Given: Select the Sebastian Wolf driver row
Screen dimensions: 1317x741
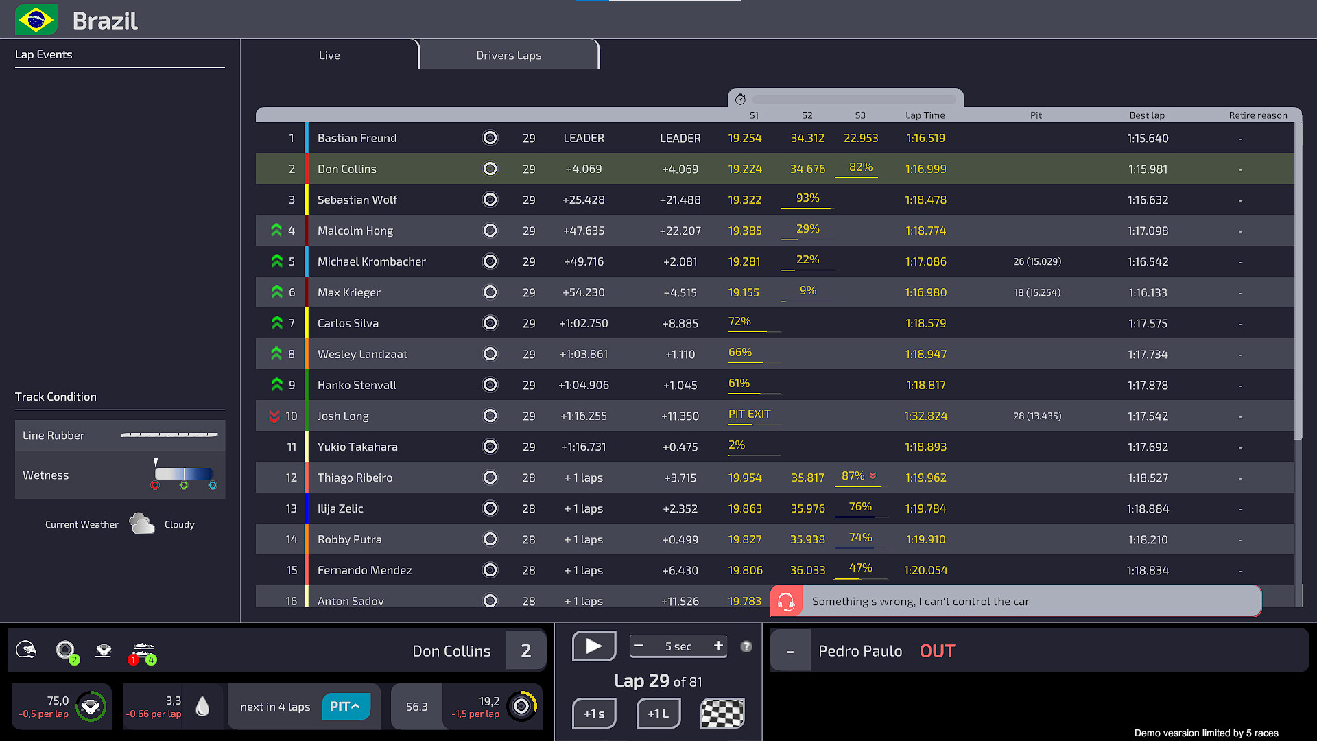Looking at the screenshot, I should coord(357,200).
